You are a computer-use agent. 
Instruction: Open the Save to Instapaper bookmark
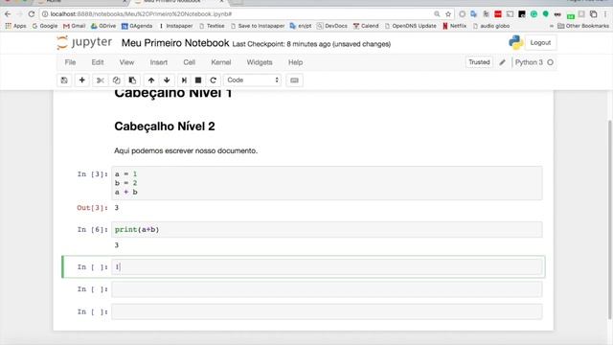(258, 26)
